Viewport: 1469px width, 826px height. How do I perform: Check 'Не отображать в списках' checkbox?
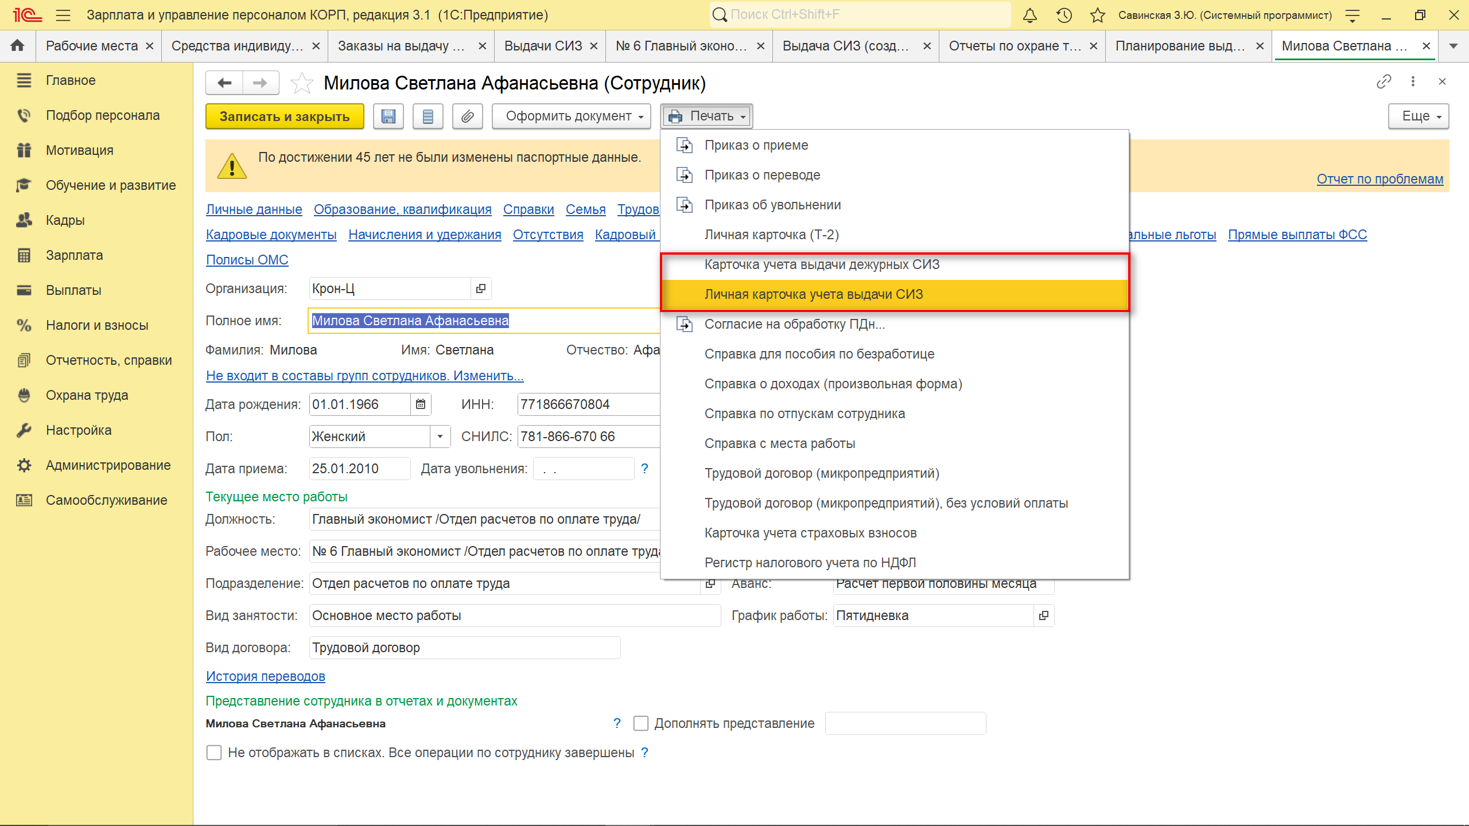214,753
